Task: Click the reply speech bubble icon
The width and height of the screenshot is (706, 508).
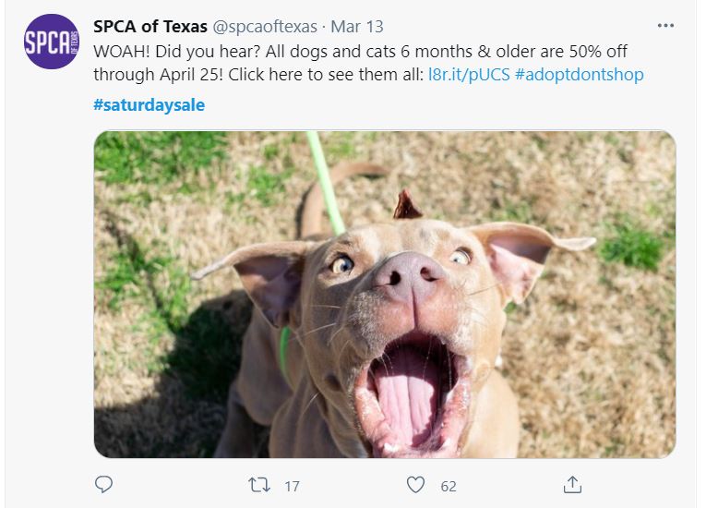Action: tap(104, 484)
